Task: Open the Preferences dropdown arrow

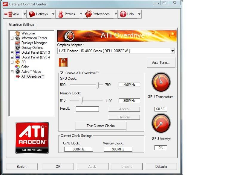Action: pyautogui.click(x=116, y=14)
